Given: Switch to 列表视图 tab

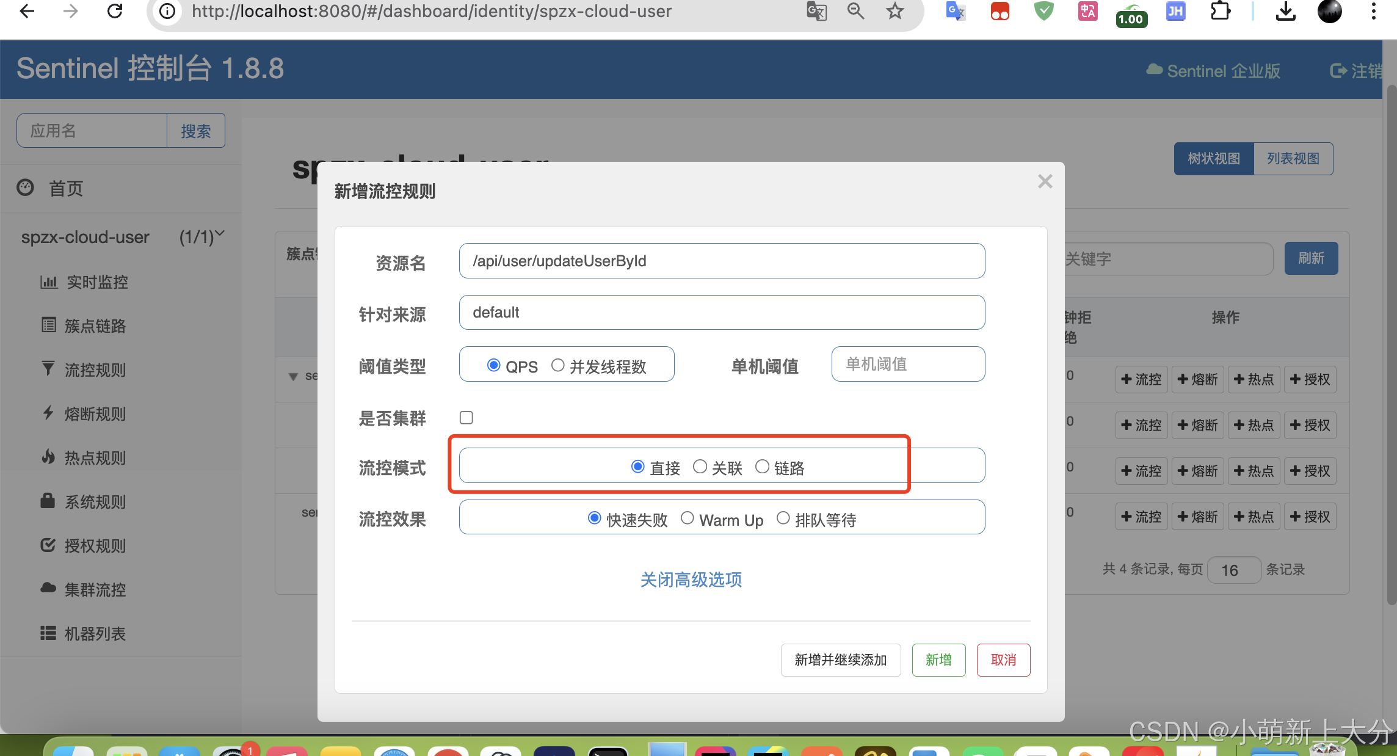Looking at the screenshot, I should click(1293, 159).
